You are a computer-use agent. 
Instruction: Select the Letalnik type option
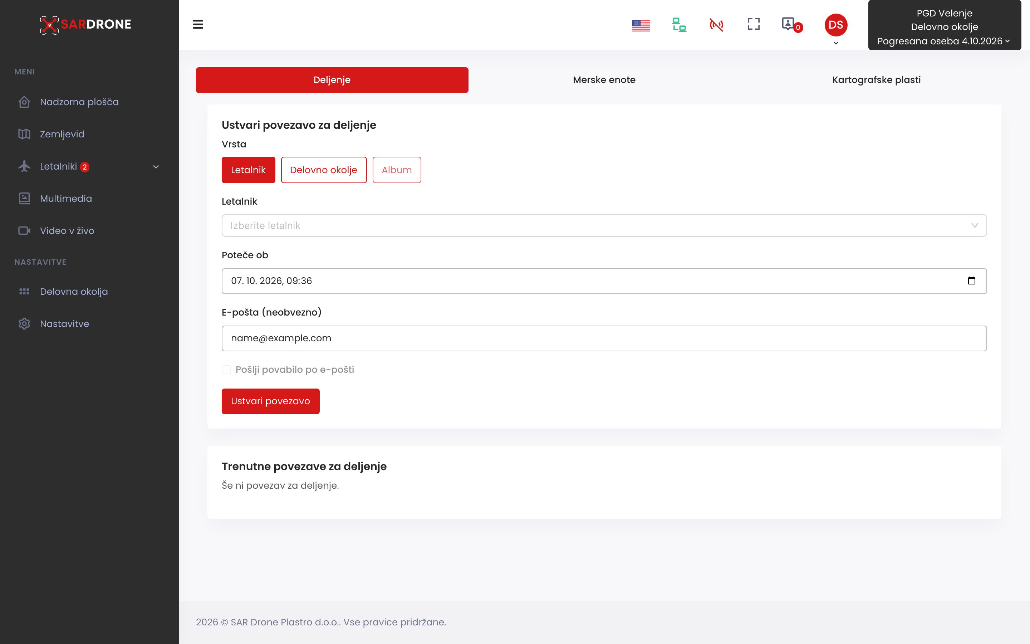249,170
